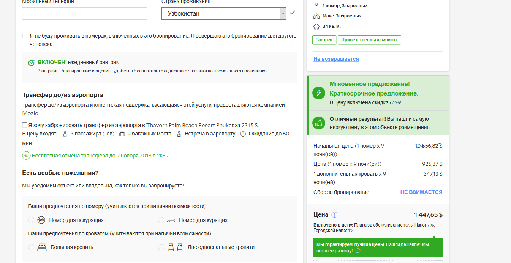Choose Большая кровать bed preference
The image size is (511, 263).
[x=31, y=247]
